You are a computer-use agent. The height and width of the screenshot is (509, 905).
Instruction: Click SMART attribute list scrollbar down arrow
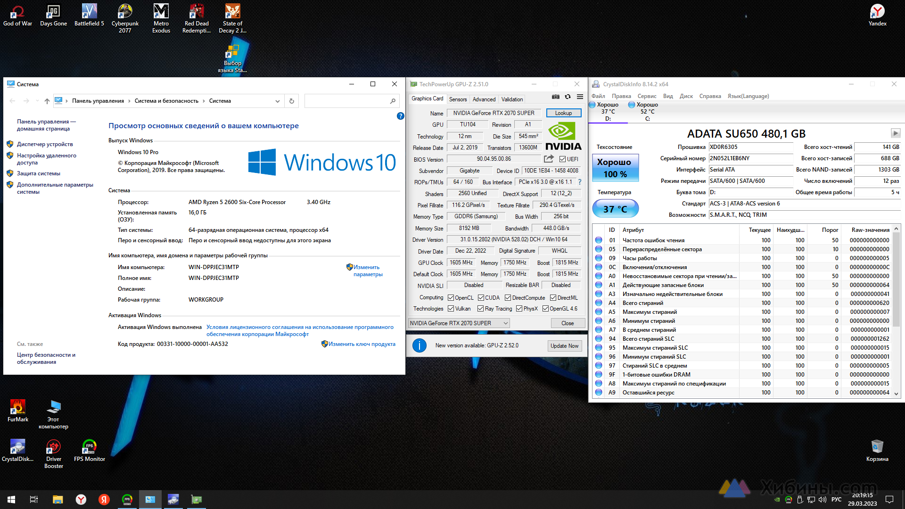pyautogui.click(x=896, y=394)
